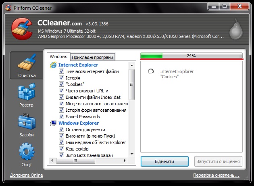Toggle the "Cookies" checkbox

pyautogui.click(x=61, y=84)
